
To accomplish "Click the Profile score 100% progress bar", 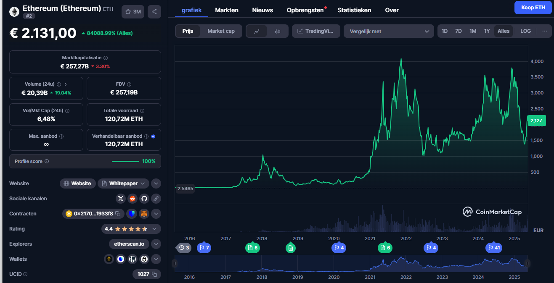I will click(125, 161).
